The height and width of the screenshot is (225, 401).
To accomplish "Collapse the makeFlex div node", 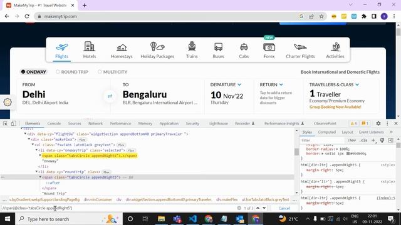I will pyautogui.click(x=29, y=139).
